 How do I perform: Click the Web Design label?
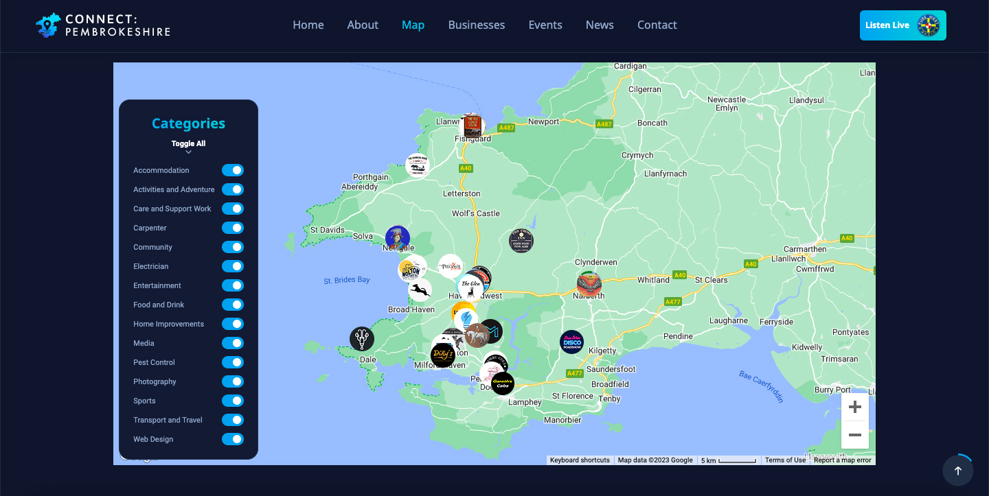[153, 439]
